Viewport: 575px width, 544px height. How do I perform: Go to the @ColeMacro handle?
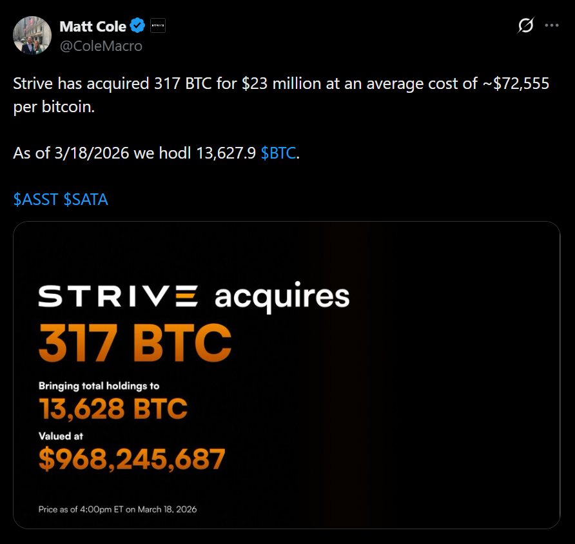tap(101, 46)
